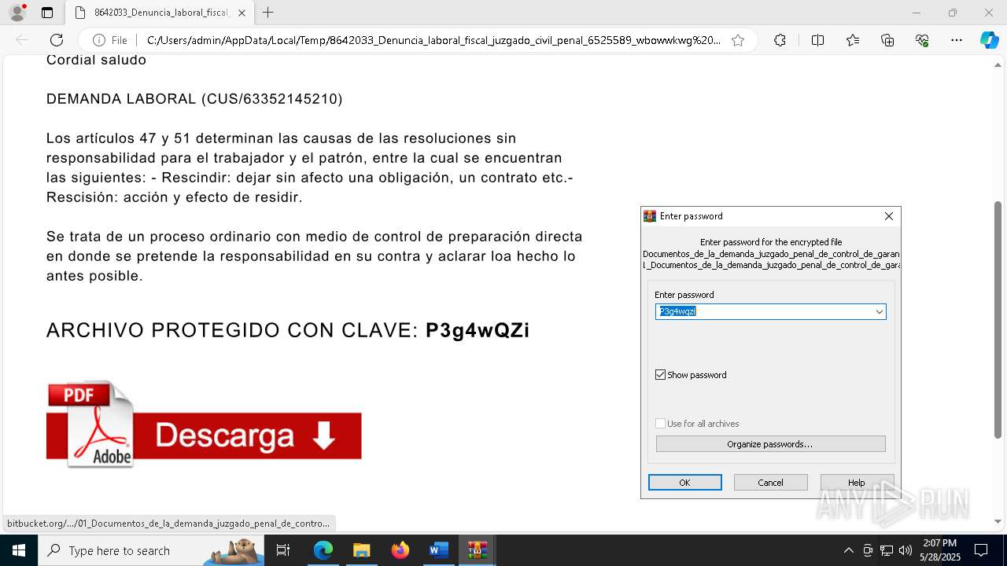Click the Use for all archives checkbox
This screenshot has width=1007, height=566.
tap(661, 424)
